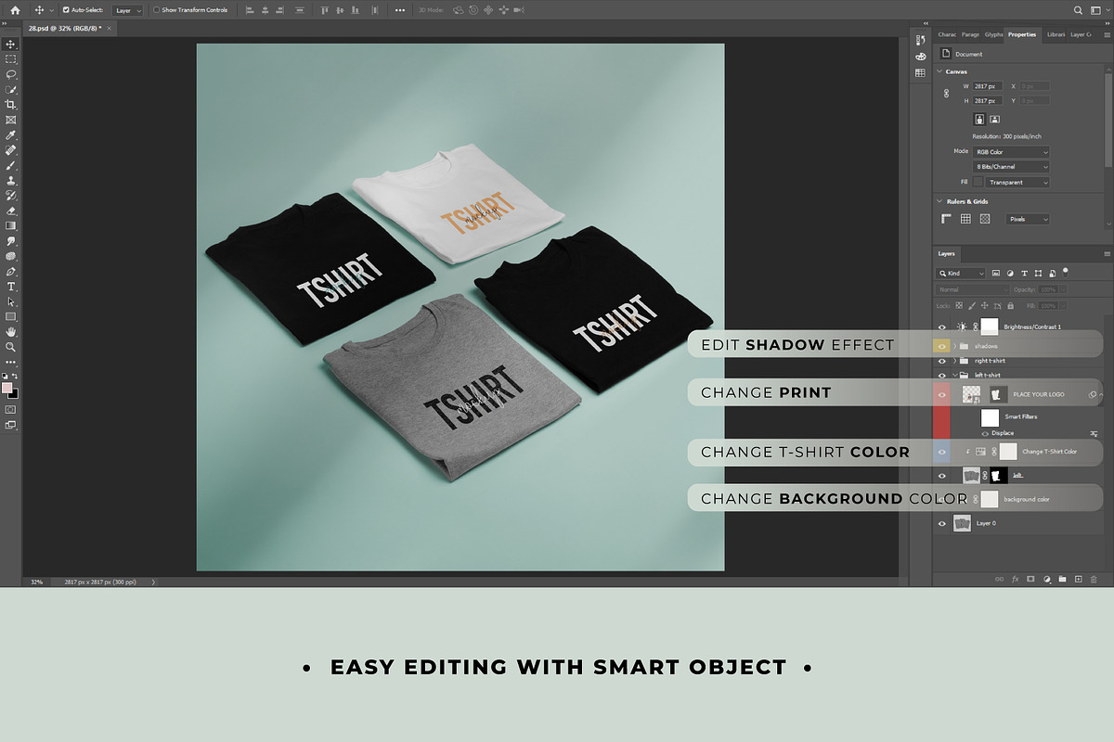
Task: Click the foreground color swatch
Action: tap(7, 388)
